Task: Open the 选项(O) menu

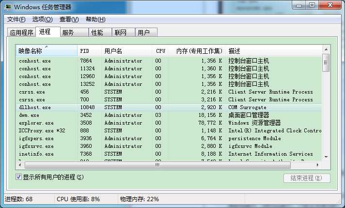Action: (42, 19)
